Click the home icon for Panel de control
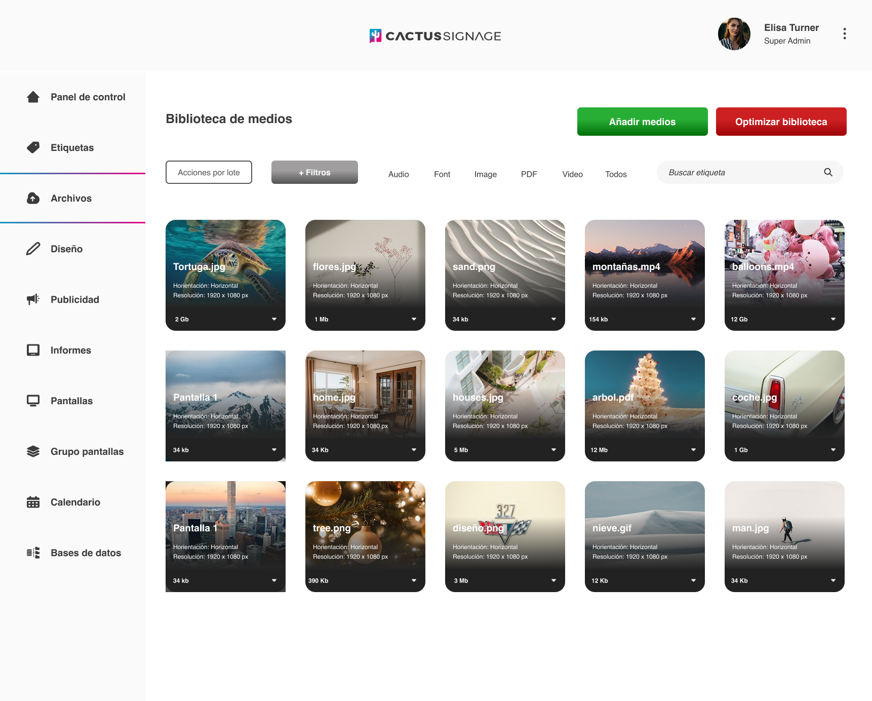The width and height of the screenshot is (872, 701). tap(33, 97)
